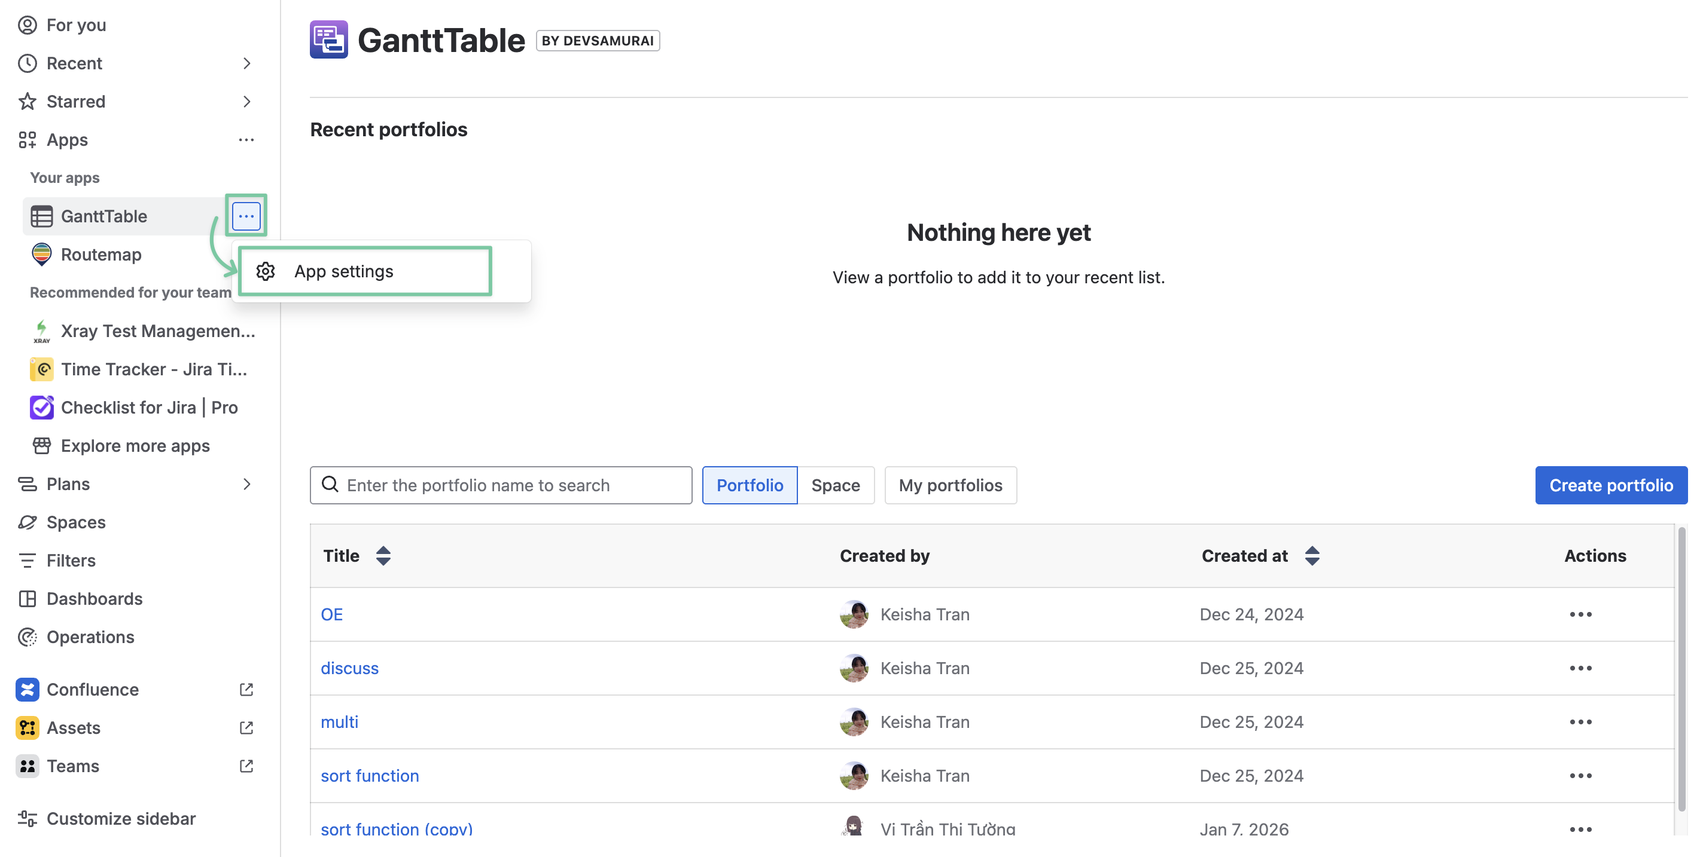Sort by Created at column arrows

(x=1312, y=556)
